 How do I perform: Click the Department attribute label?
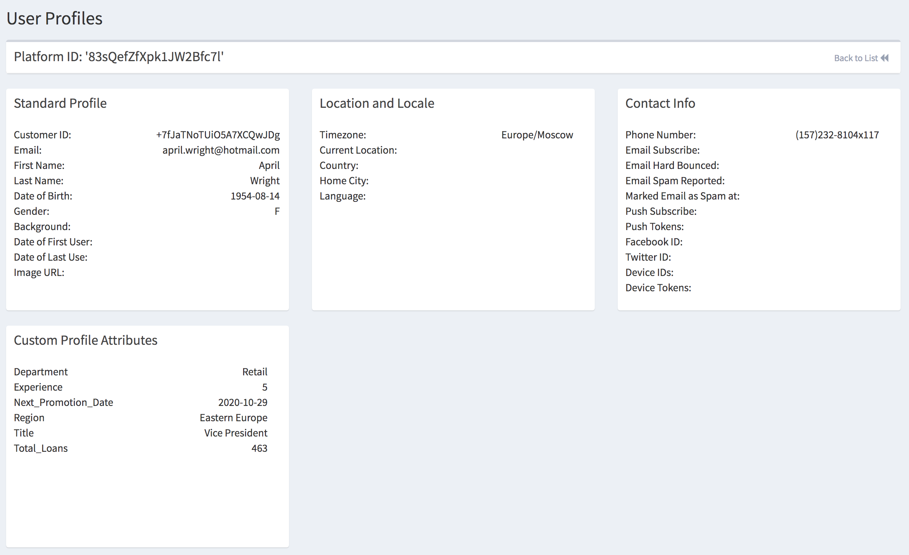coord(41,372)
